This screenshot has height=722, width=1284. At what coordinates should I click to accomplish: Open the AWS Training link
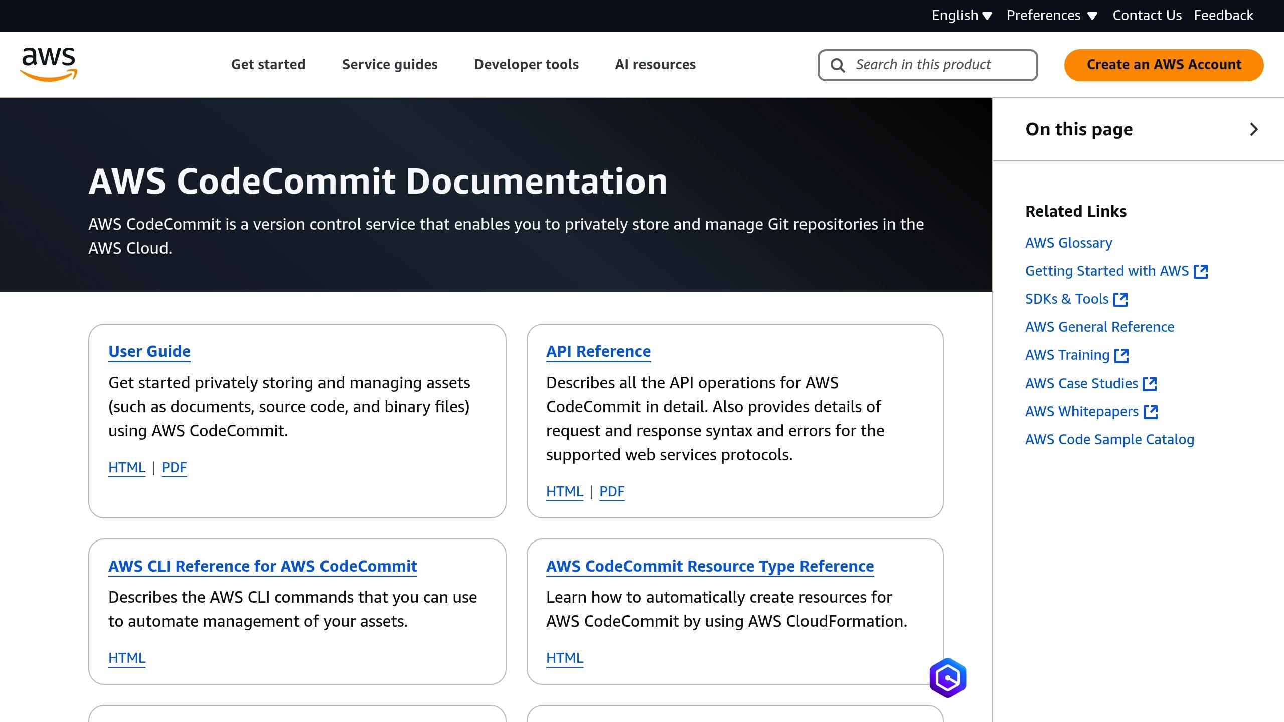click(x=1067, y=355)
